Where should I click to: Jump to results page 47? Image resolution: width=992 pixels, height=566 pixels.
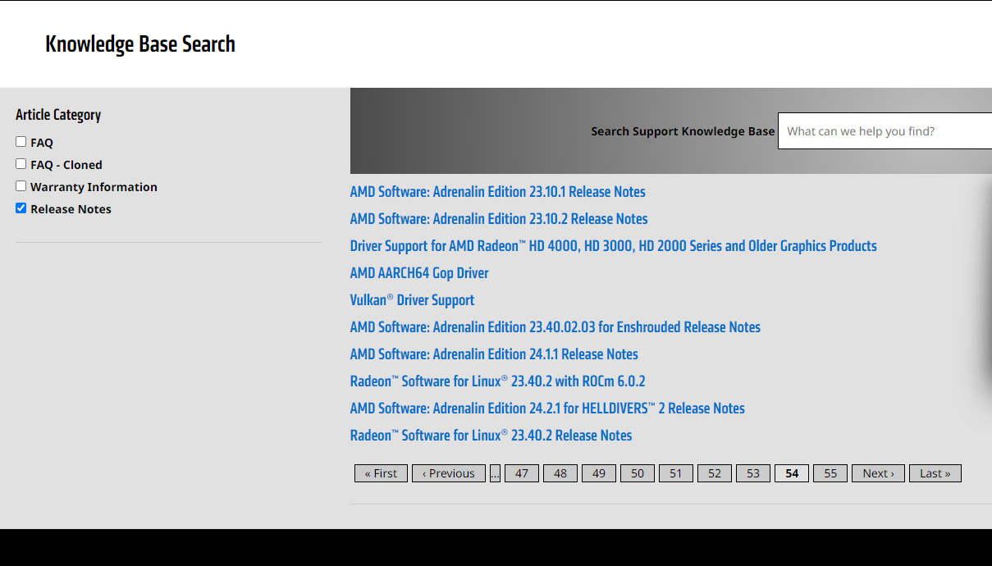click(522, 473)
